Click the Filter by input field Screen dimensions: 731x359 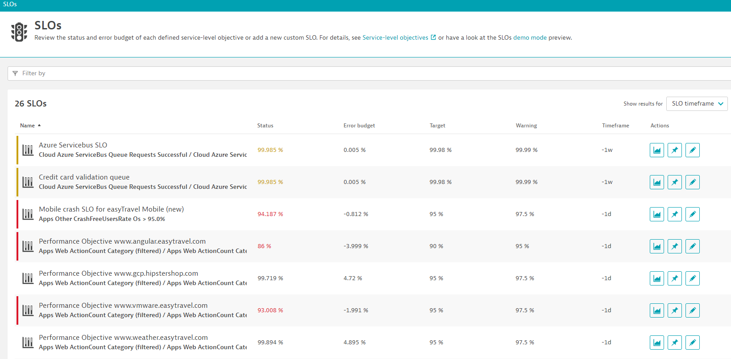point(369,73)
